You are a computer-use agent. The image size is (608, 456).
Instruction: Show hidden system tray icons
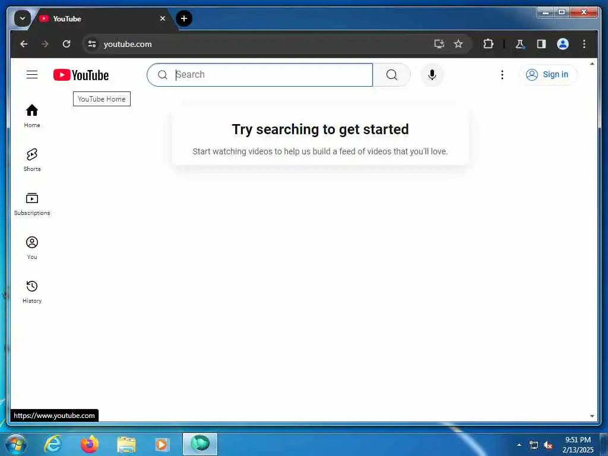(x=519, y=445)
